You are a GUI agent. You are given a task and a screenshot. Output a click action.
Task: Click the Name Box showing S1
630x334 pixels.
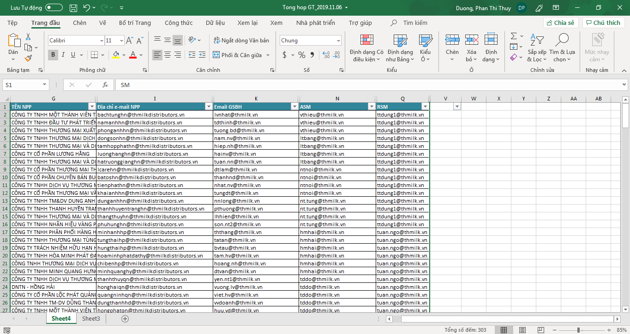22,85
